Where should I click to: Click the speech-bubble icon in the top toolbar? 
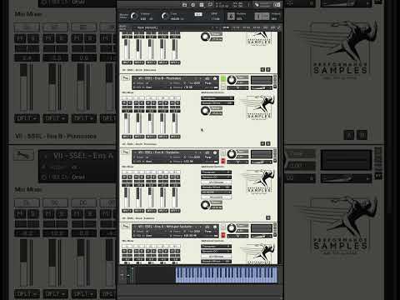pos(210,5)
